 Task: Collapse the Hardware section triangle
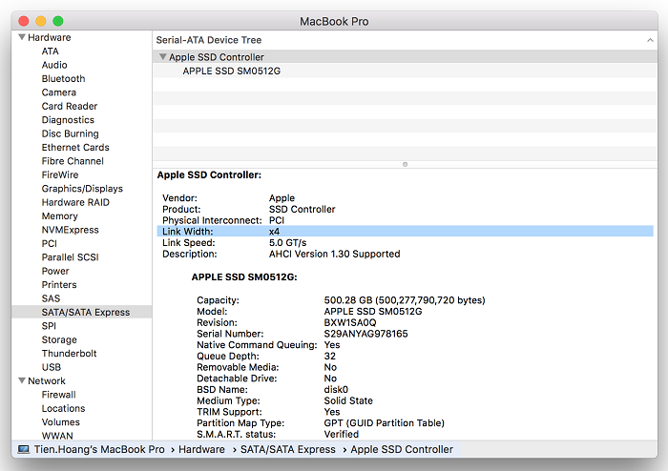pyautogui.click(x=22, y=37)
